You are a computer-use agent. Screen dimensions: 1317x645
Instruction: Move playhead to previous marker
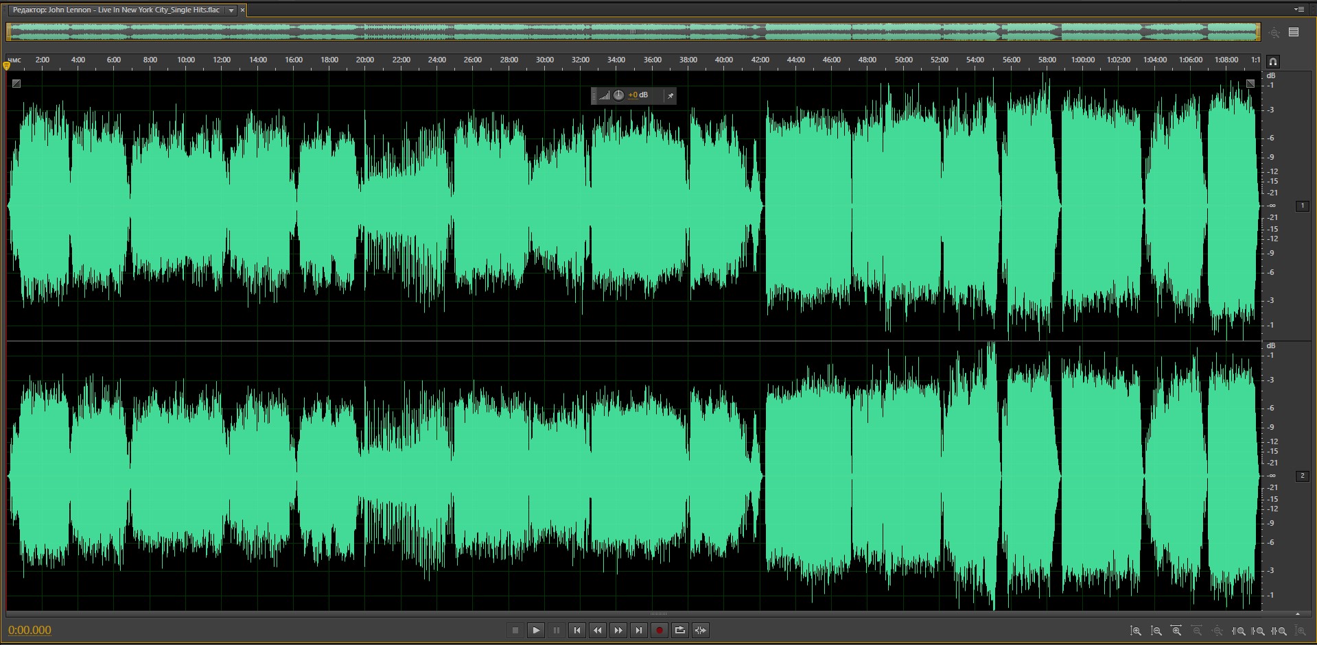point(577,630)
